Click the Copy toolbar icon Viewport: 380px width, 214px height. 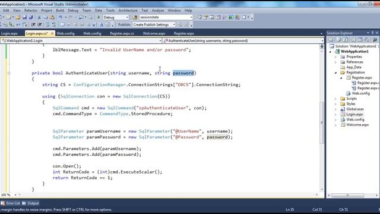coord(45,17)
